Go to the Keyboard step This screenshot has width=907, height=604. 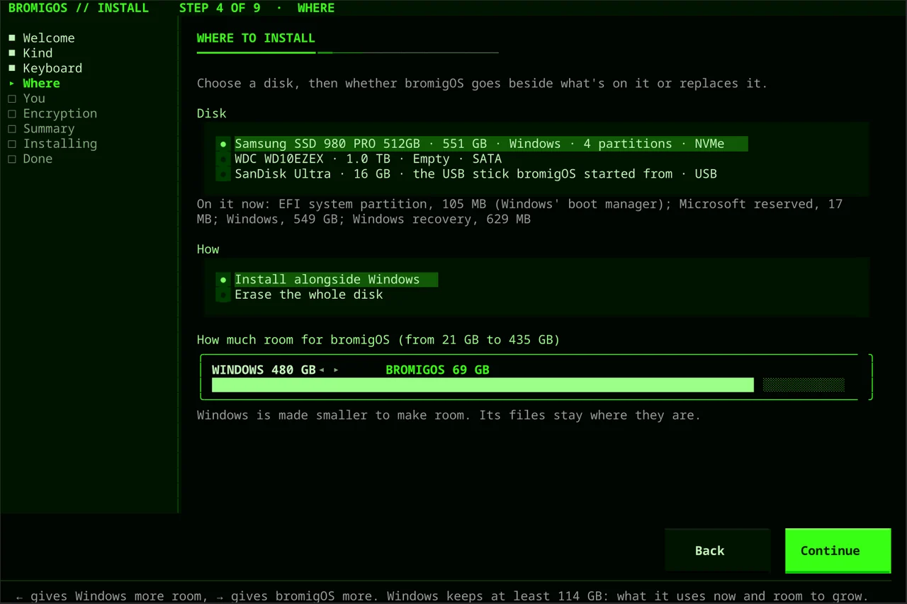tap(45, 68)
